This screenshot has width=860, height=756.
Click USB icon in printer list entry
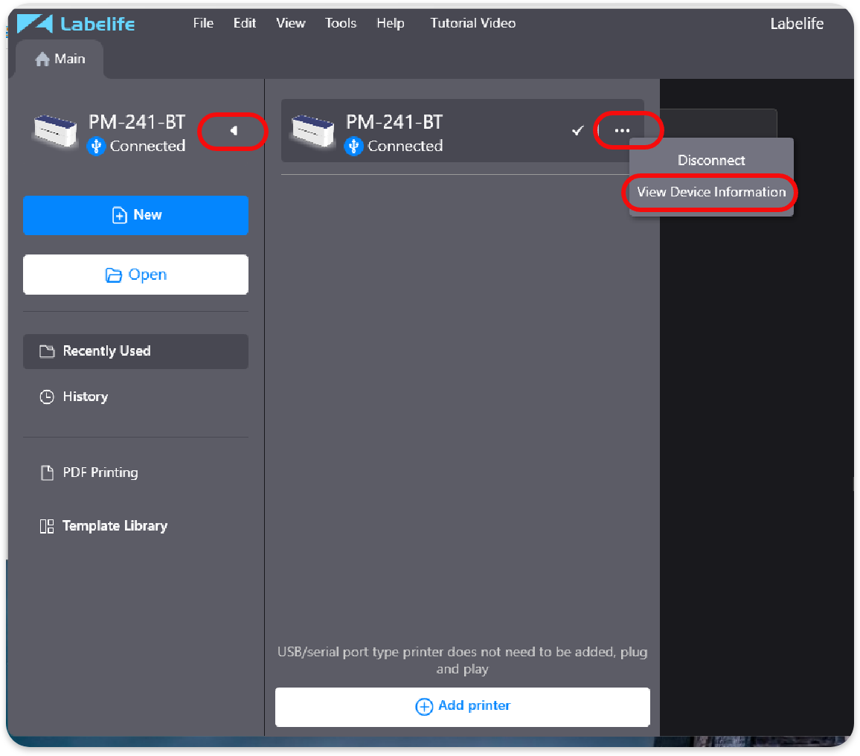tap(354, 146)
